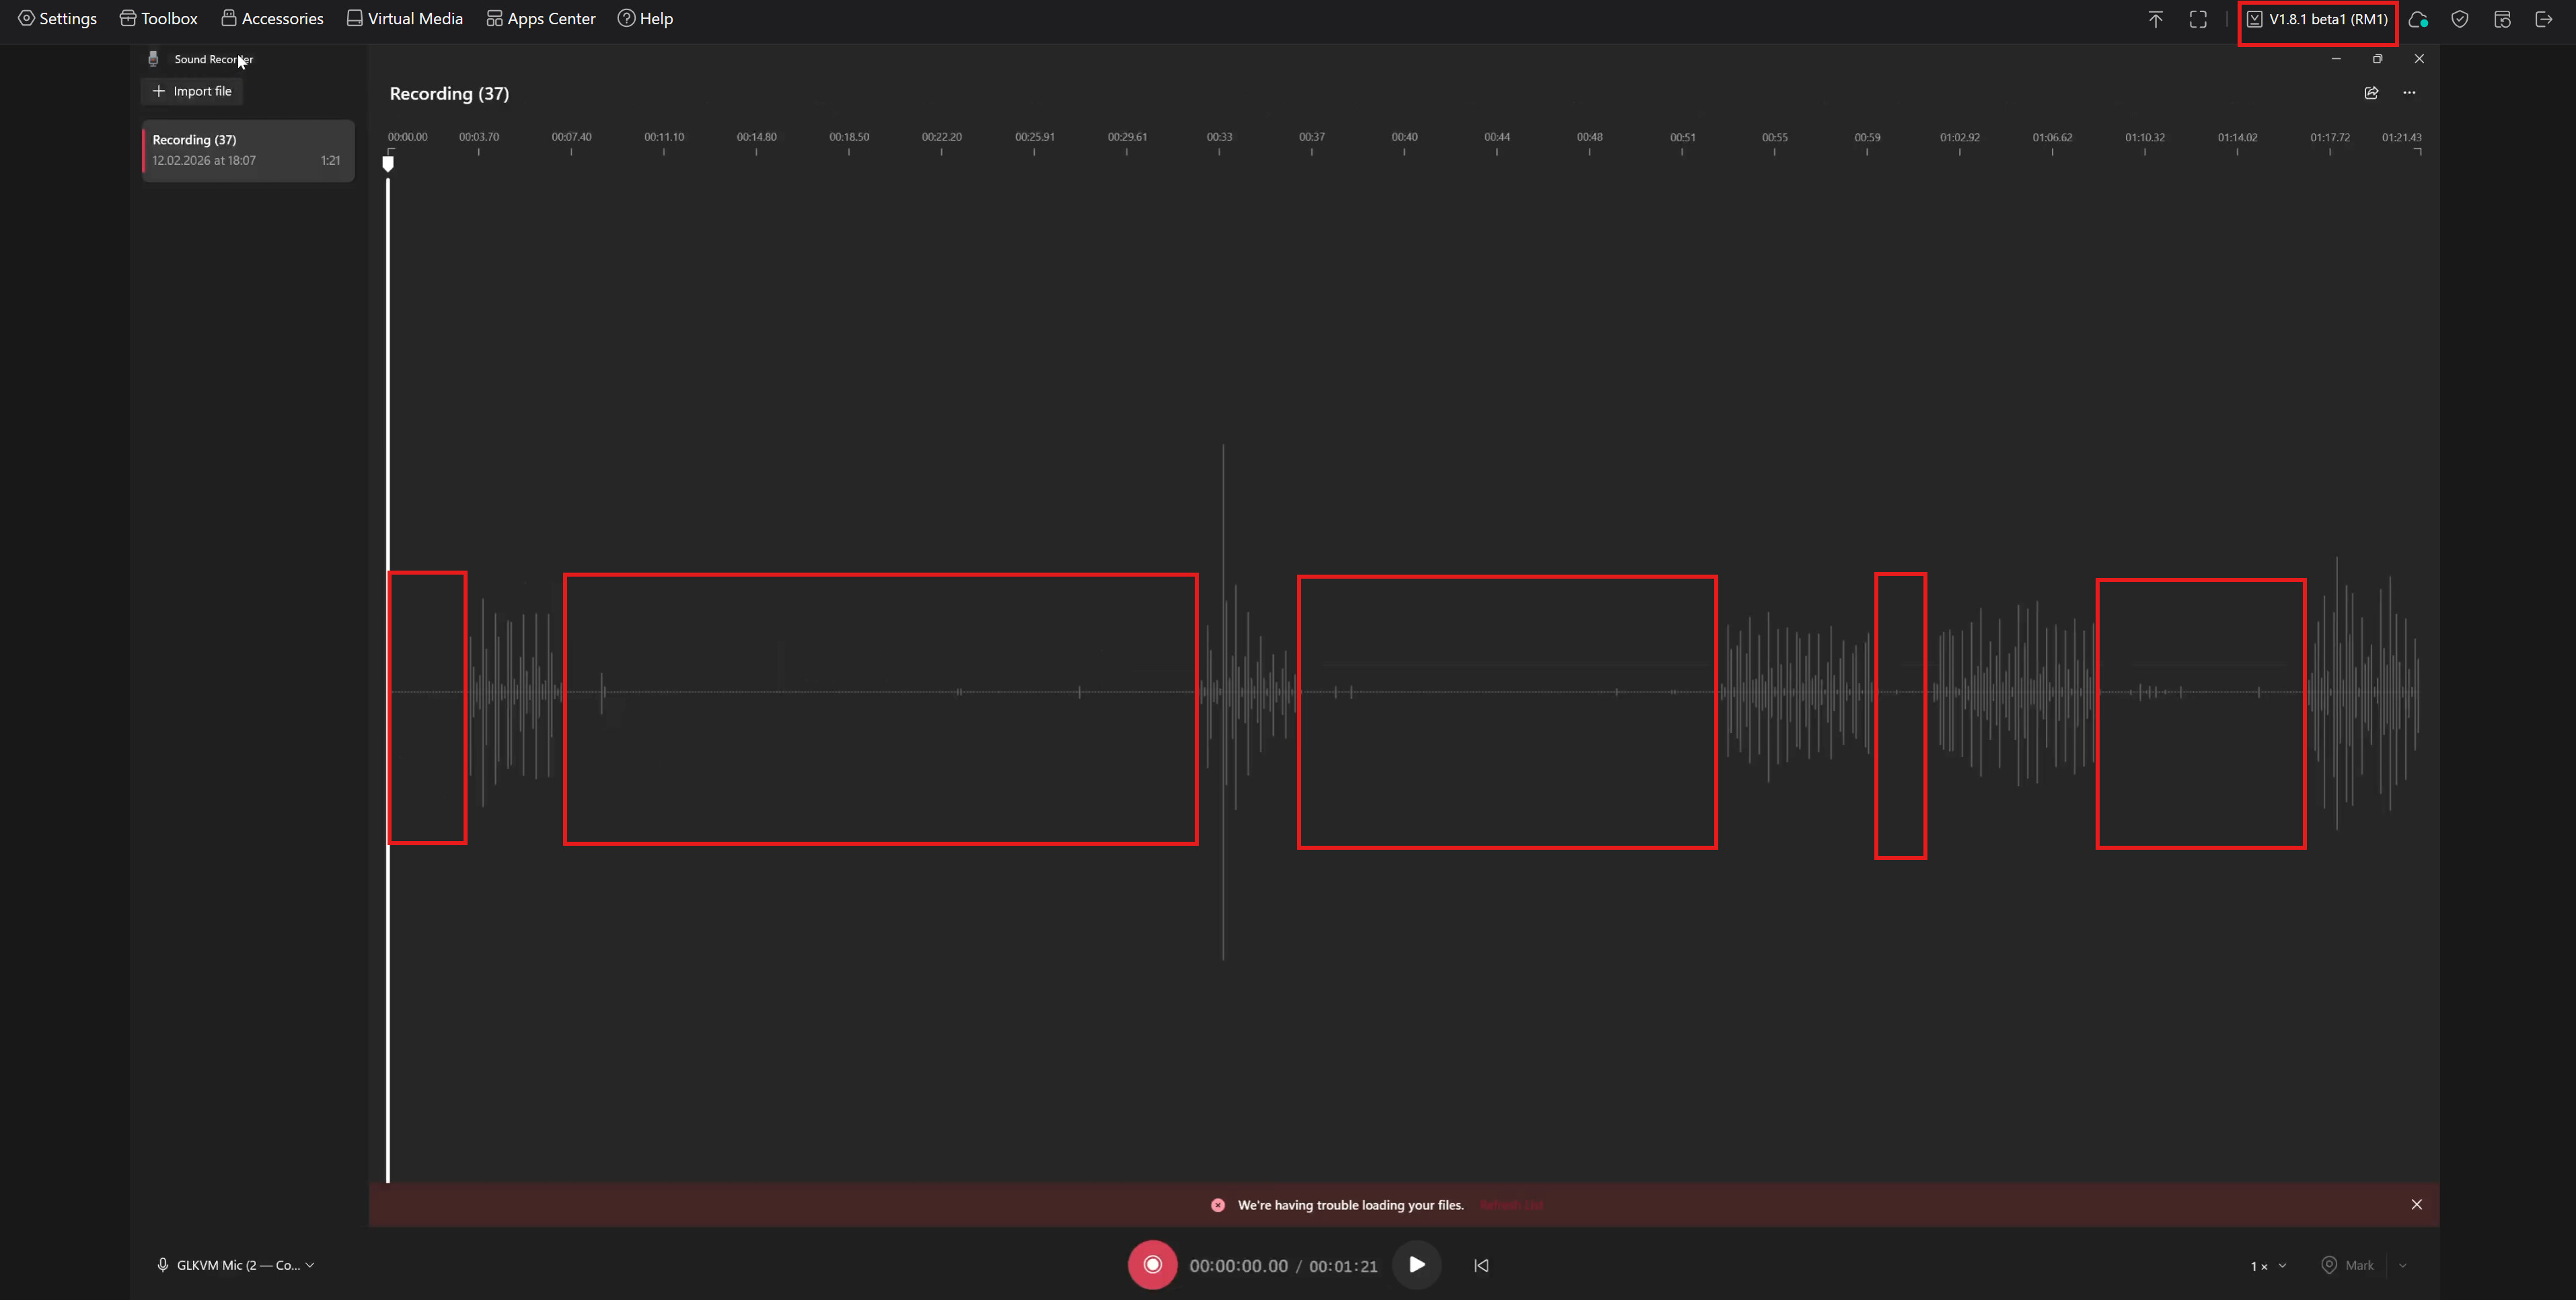Image resolution: width=2576 pixels, height=1300 pixels.
Task: Click the playhead handle on the timeline
Action: point(388,163)
